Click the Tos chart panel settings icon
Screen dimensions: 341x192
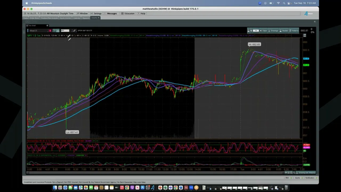47,26
